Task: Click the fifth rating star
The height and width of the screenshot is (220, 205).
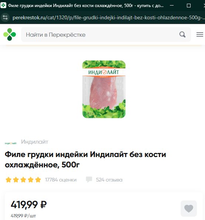Action: [x=38, y=180]
